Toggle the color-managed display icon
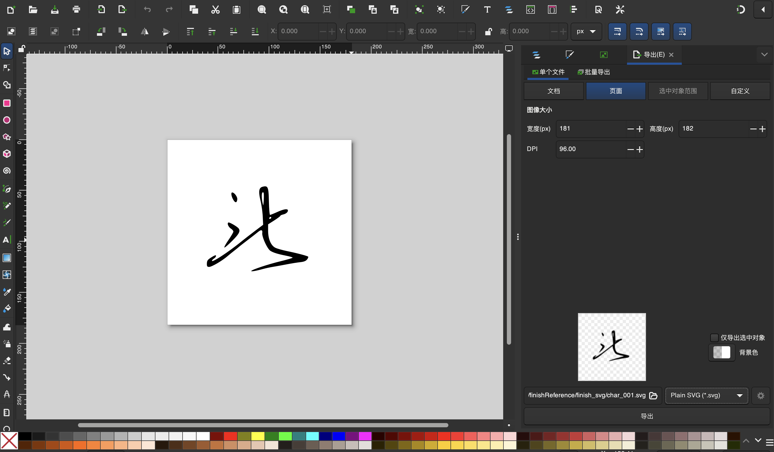774x452 pixels. (x=509, y=48)
